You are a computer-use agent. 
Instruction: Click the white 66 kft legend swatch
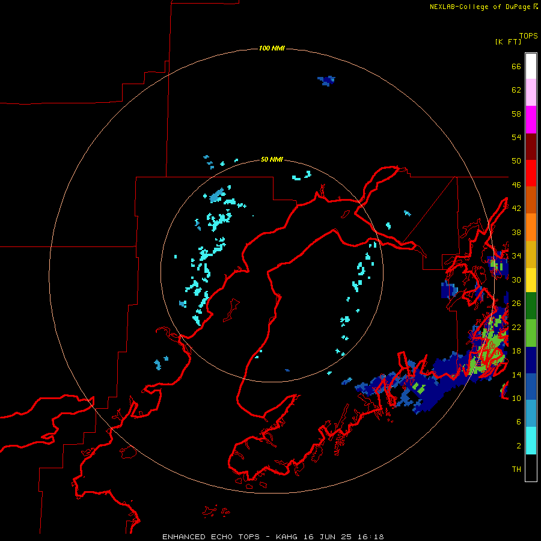click(531, 66)
